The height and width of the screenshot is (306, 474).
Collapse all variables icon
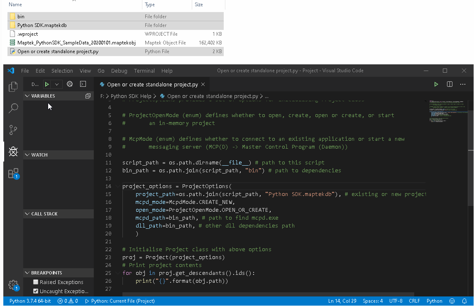88,96
